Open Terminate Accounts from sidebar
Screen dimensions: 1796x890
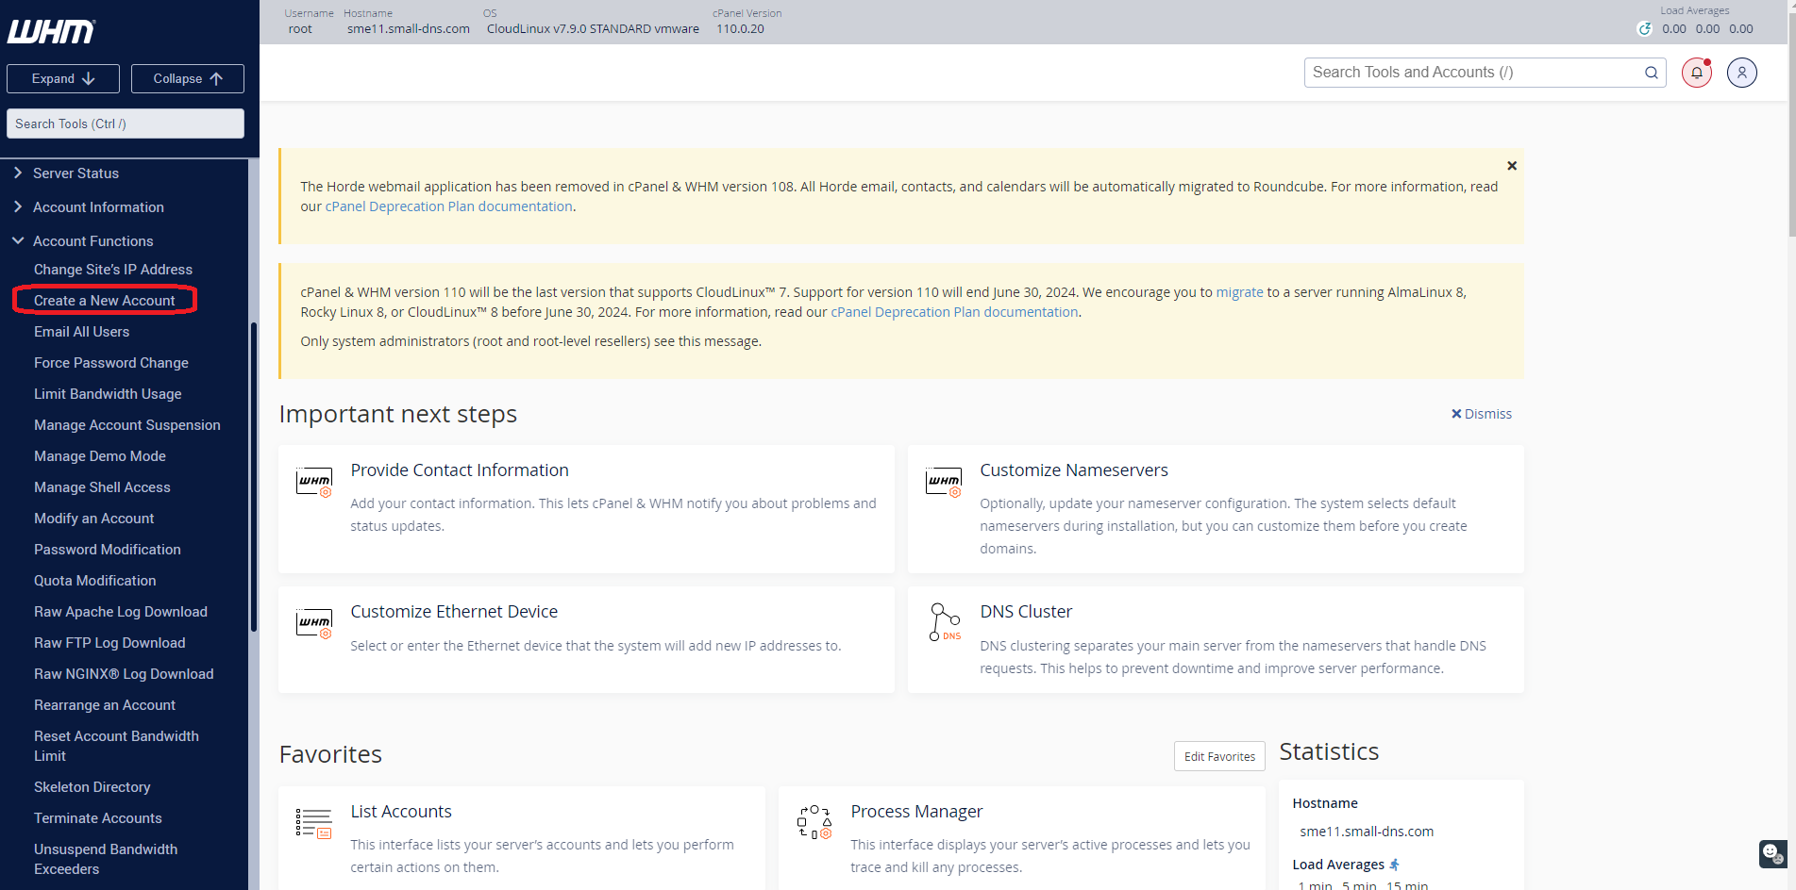click(x=97, y=817)
